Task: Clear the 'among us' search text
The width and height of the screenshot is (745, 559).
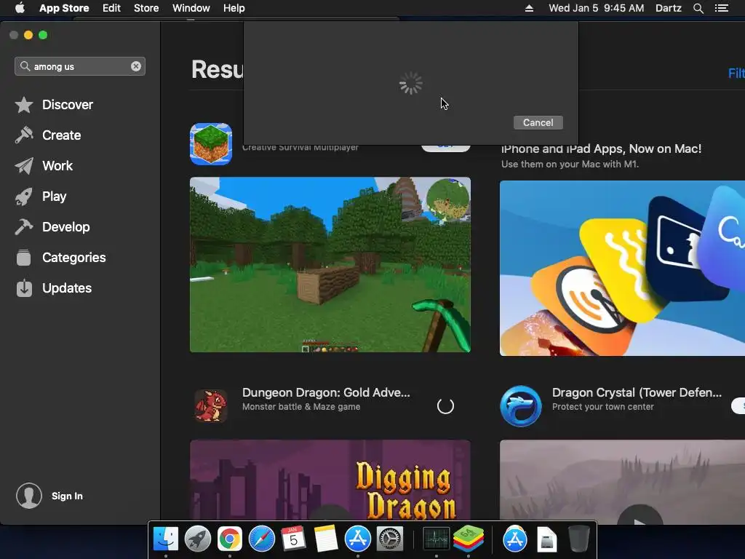Action: coord(136,66)
